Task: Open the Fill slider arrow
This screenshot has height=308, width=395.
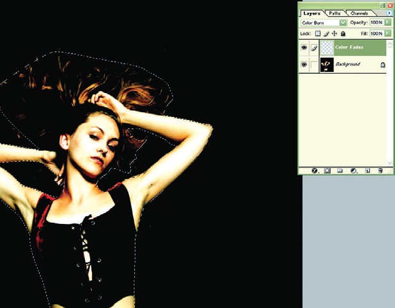Action: coord(387,33)
